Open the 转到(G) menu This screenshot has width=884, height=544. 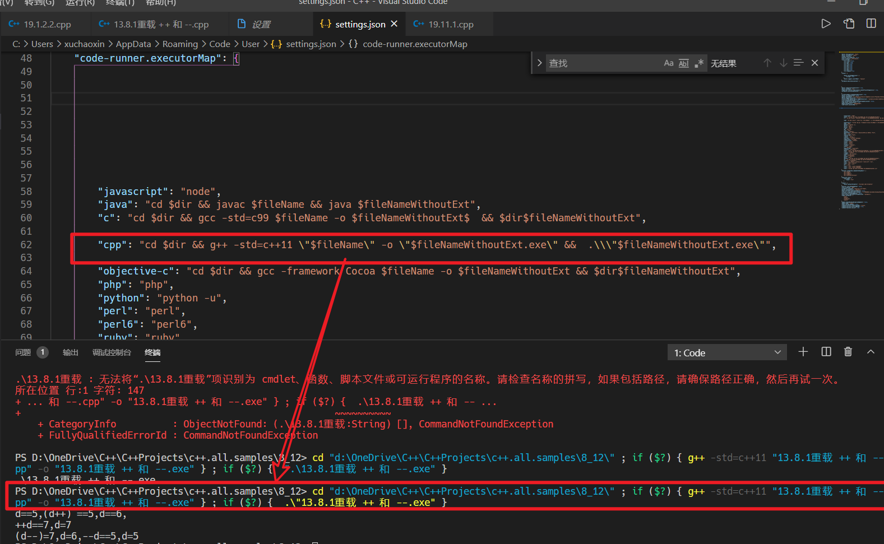39,3
